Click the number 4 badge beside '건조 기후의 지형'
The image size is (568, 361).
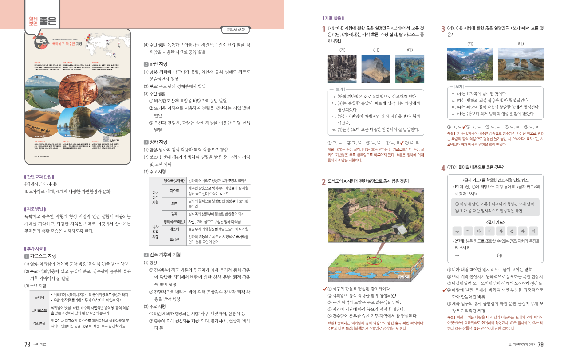point(146,255)
